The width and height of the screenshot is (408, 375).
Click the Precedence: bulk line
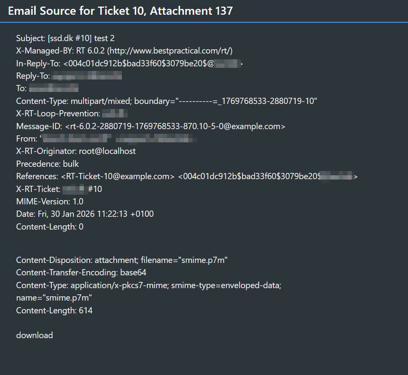[x=47, y=164]
